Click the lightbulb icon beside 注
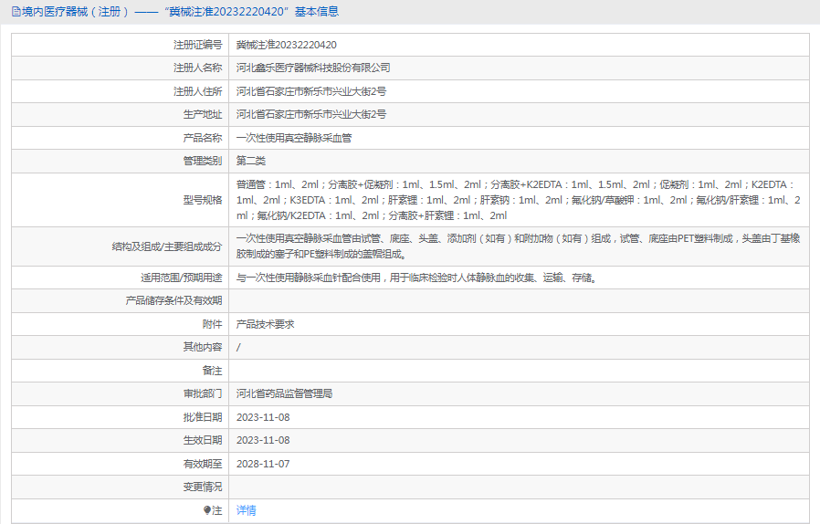Image resolution: width=820 pixels, height=524 pixels. click(207, 510)
